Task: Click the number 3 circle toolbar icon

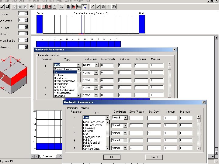Action: point(114,6)
